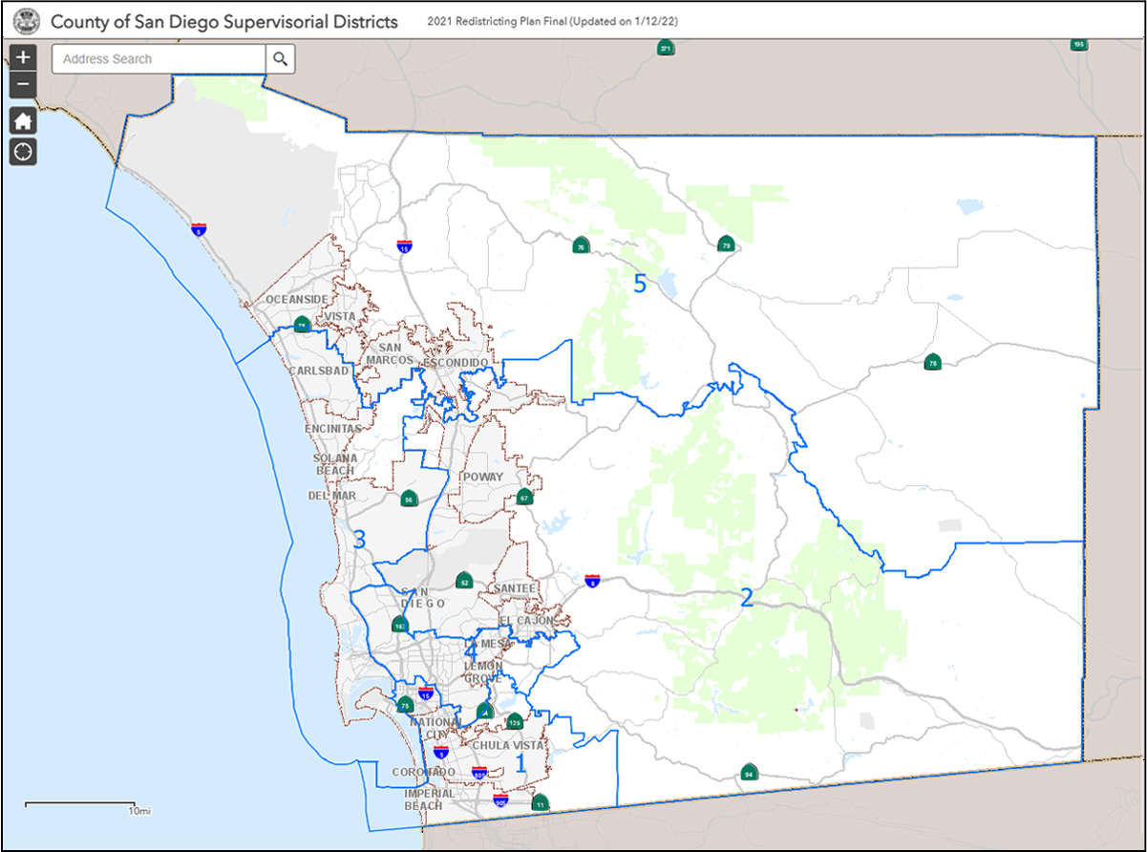Pick the District 1 label near Chula Vista
This screenshot has width=1147, height=852.
point(520,763)
